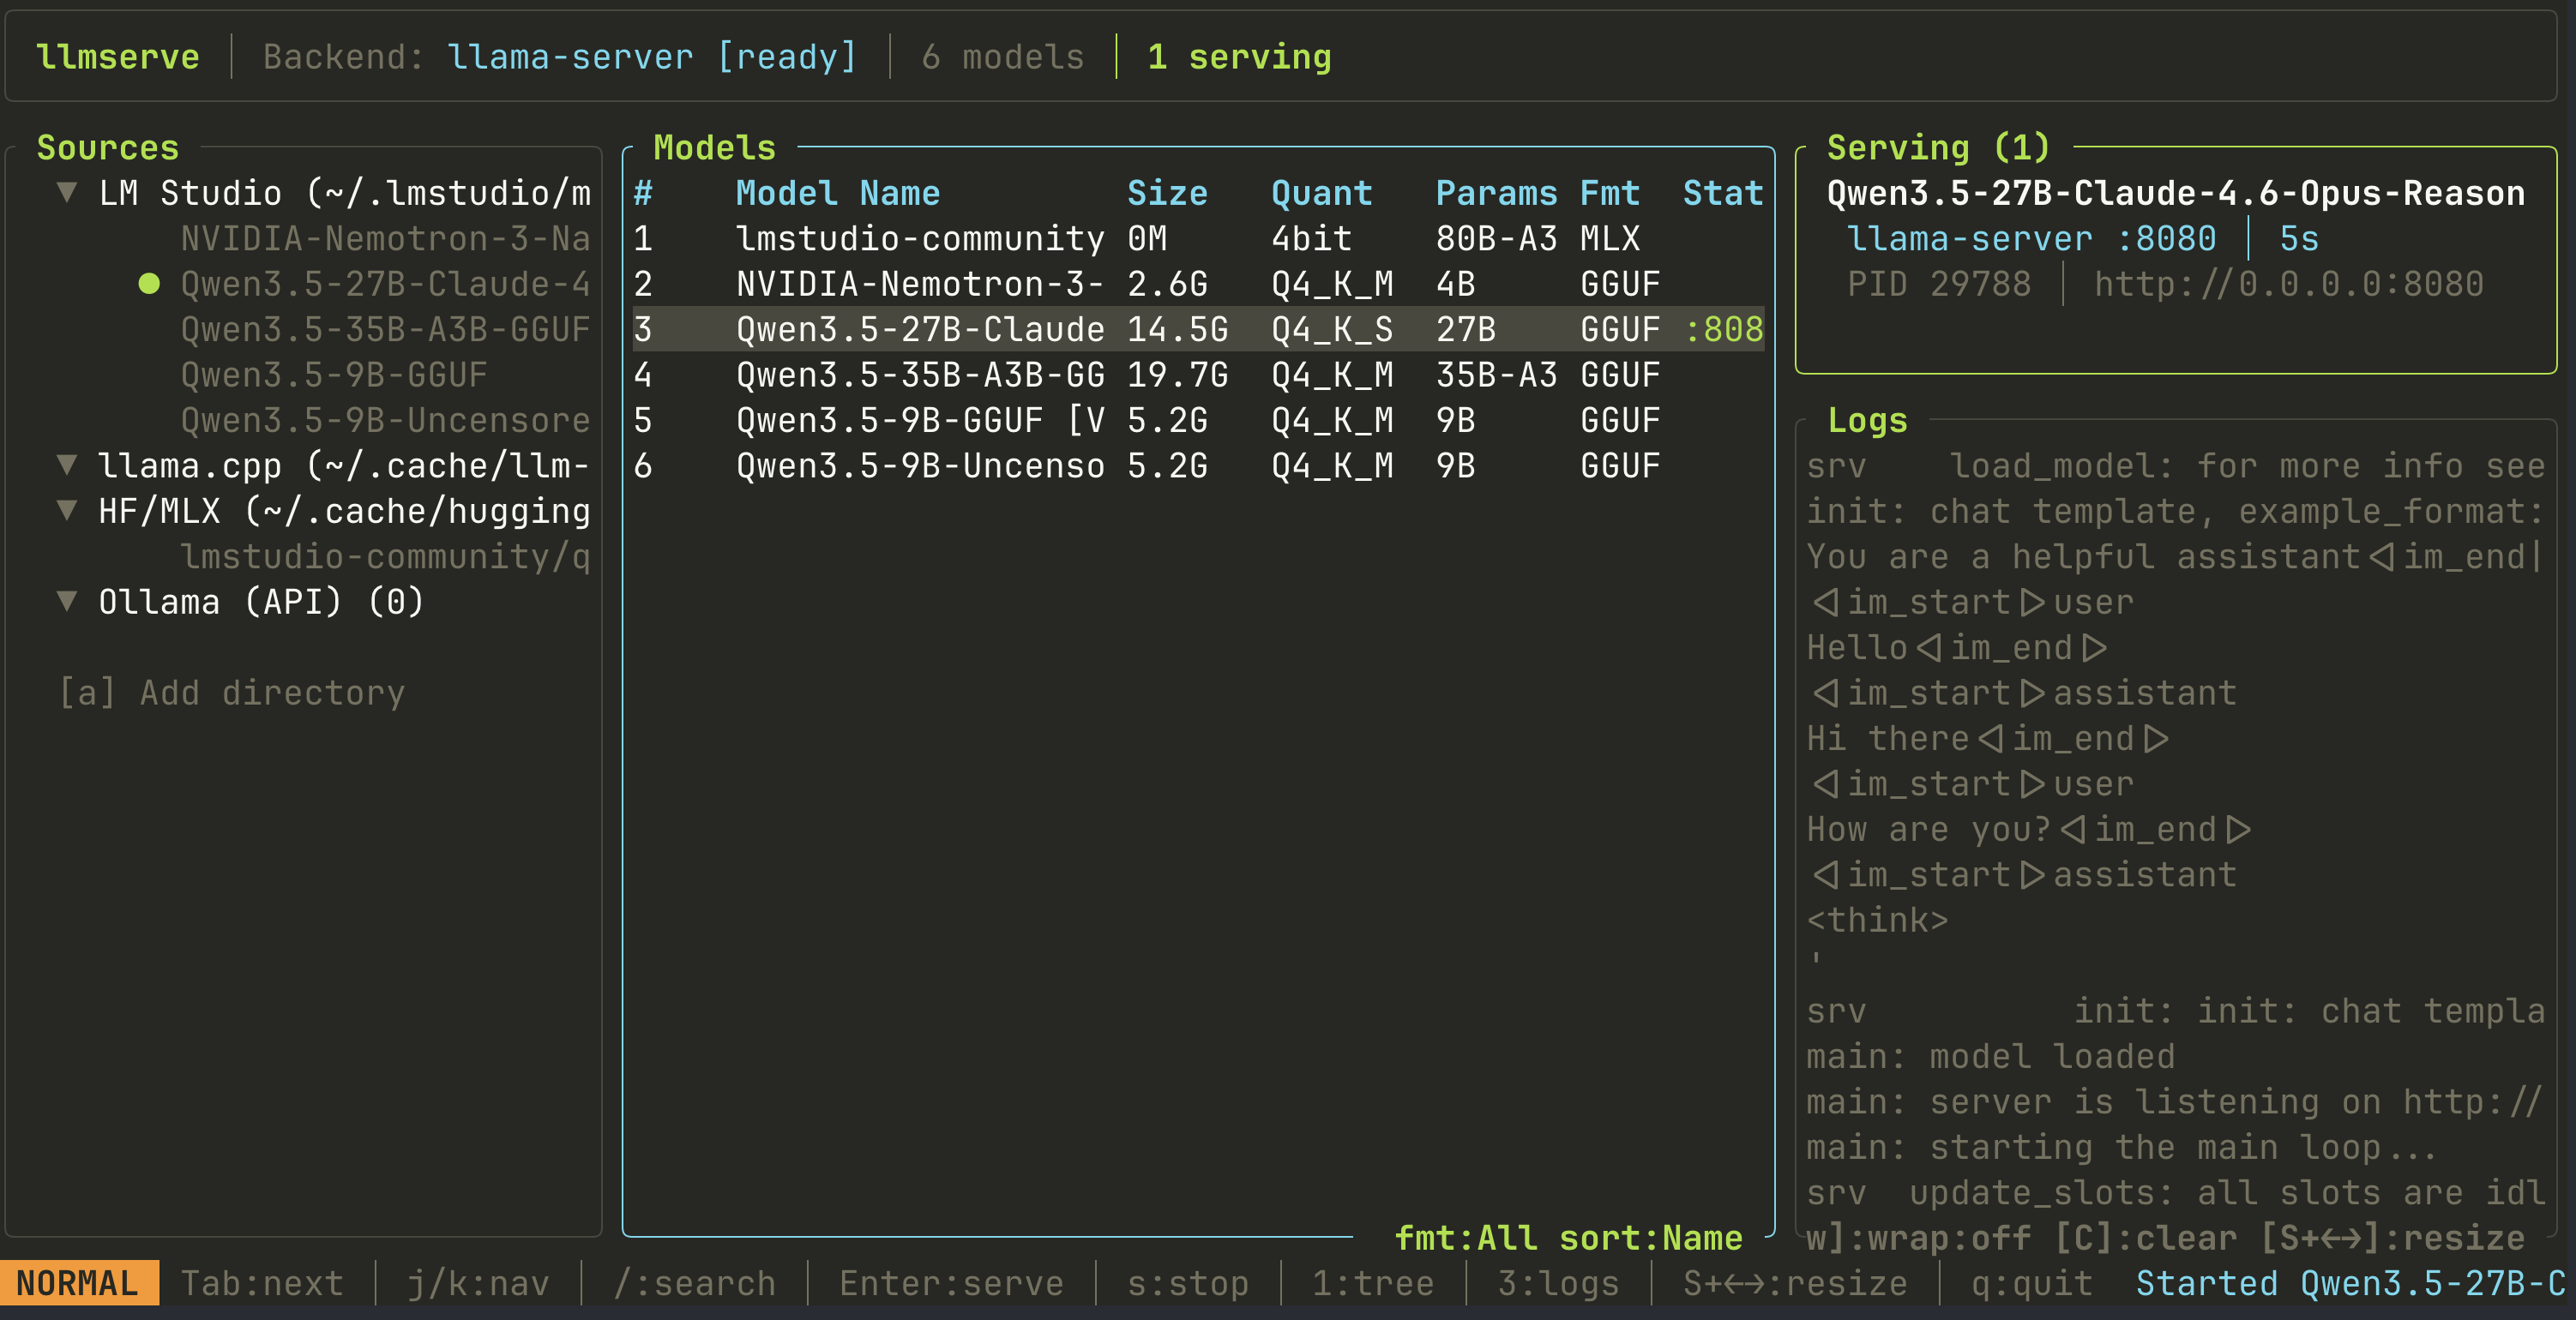The image size is (2576, 1320).
Task: Click the q:quit shortcut hint
Action: (x=2031, y=1283)
